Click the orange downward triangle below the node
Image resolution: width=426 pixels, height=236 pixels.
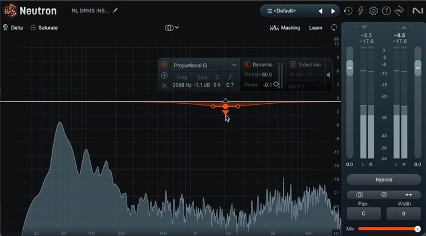pos(225,112)
